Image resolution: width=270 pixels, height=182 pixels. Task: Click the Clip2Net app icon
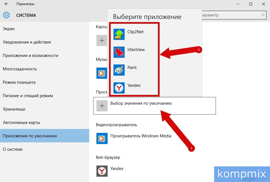(x=119, y=34)
